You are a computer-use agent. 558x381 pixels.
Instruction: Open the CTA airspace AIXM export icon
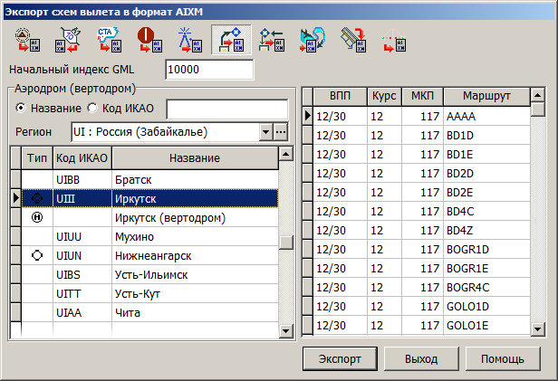(109, 40)
